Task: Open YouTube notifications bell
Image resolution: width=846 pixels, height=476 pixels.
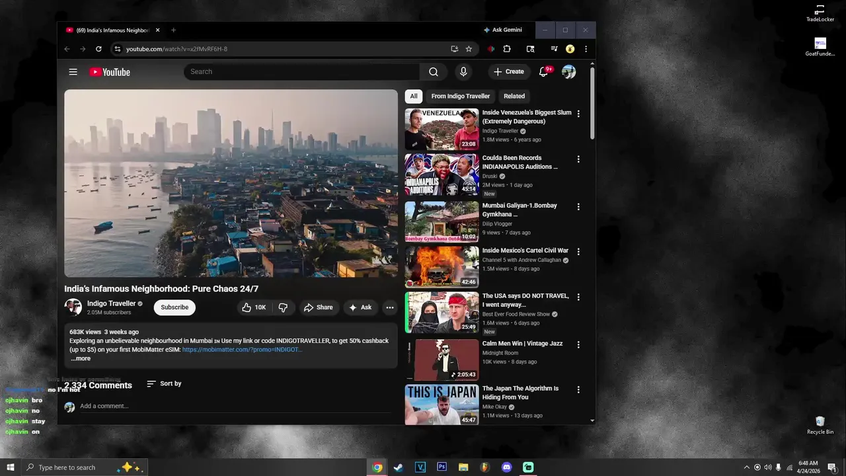Action: tap(543, 71)
